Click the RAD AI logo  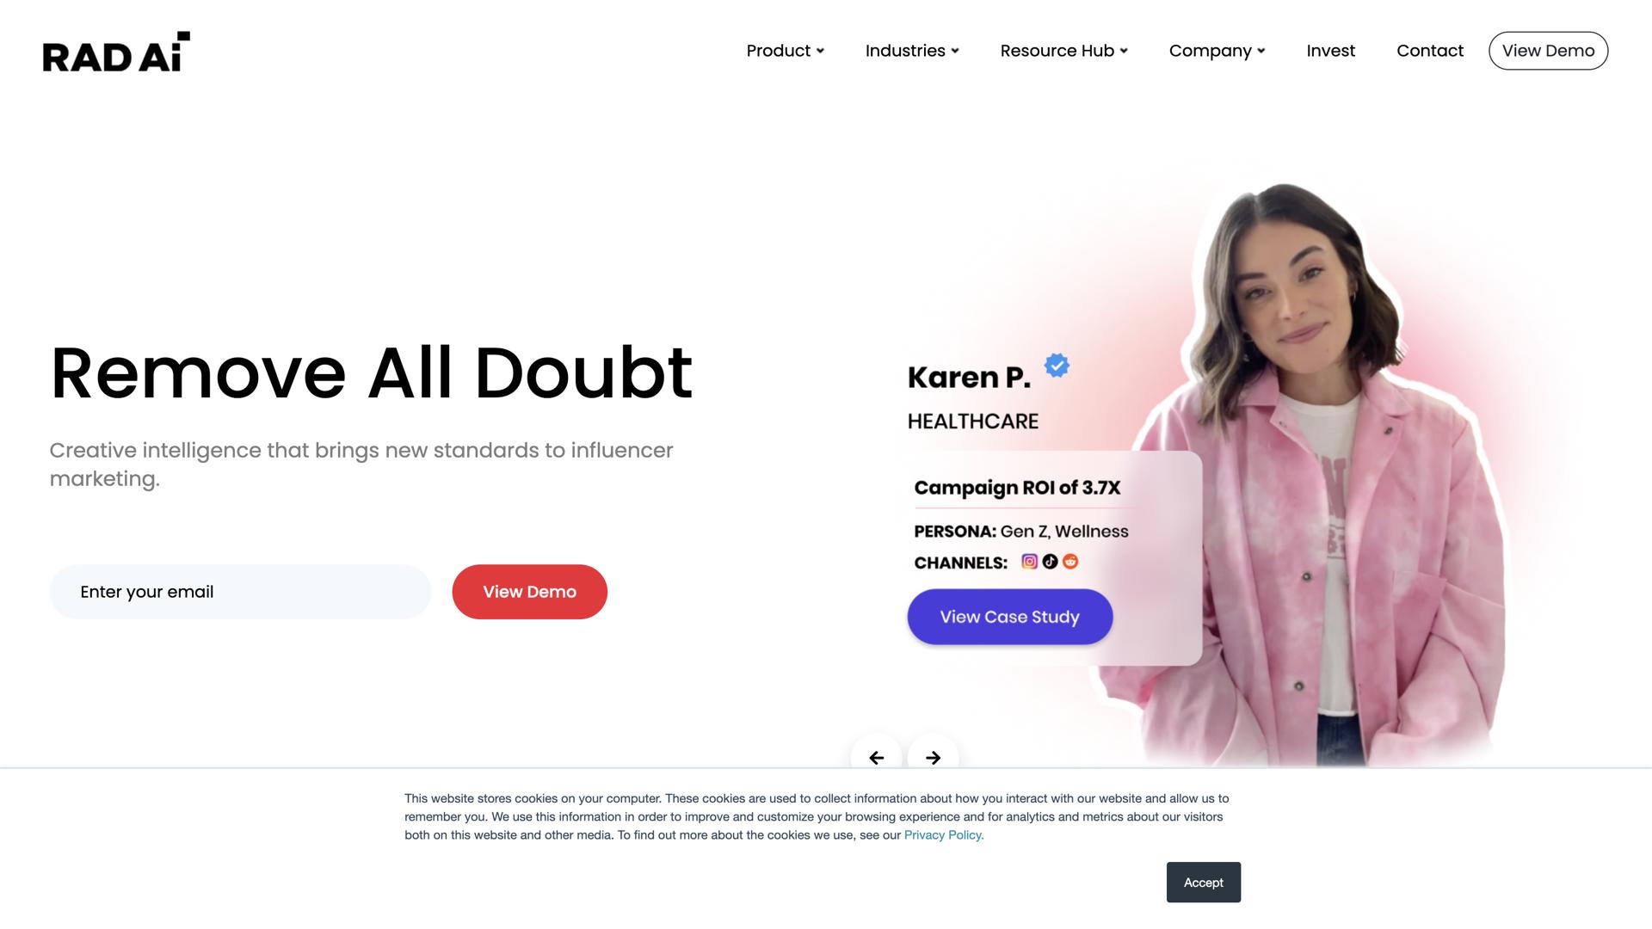click(116, 52)
